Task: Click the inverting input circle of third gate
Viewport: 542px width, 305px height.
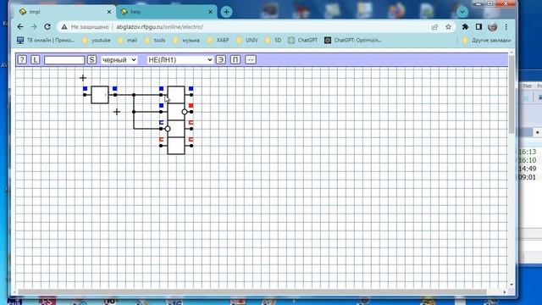Action: click(x=168, y=129)
